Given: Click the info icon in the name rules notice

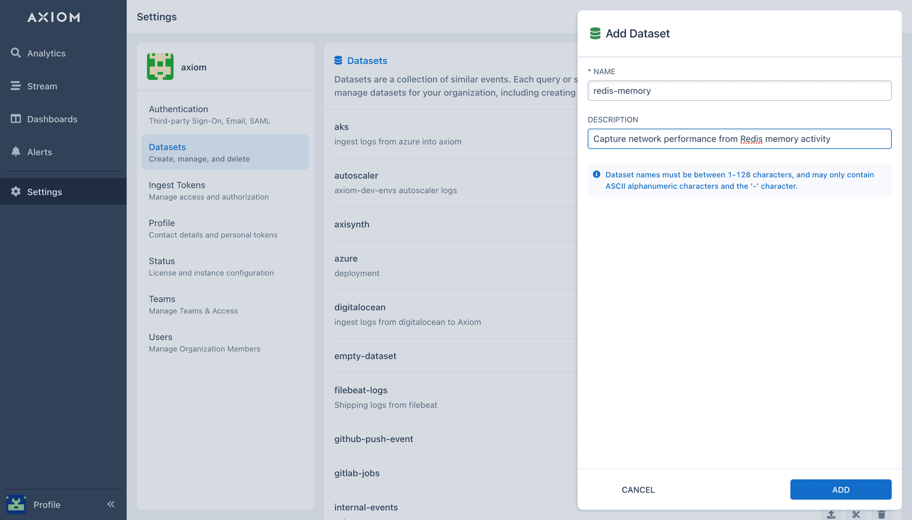Looking at the screenshot, I should (597, 174).
